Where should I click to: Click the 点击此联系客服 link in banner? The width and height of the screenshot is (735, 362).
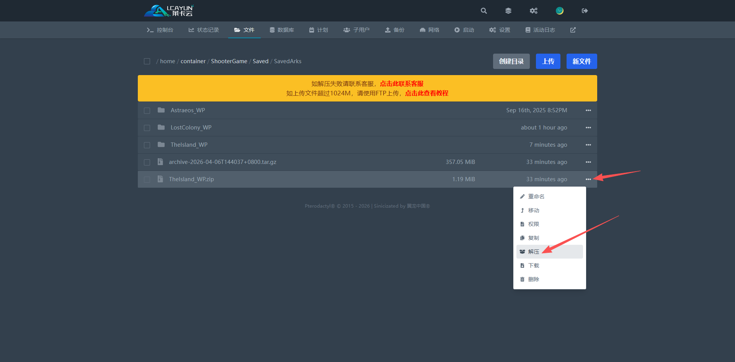(x=402, y=84)
